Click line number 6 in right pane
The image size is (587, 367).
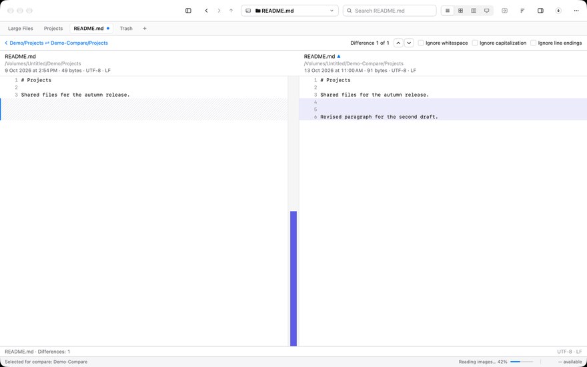click(x=316, y=117)
